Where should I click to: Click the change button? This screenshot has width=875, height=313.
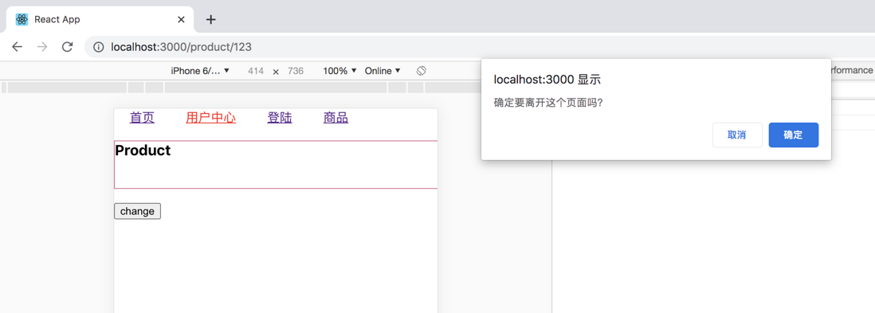(137, 212)
